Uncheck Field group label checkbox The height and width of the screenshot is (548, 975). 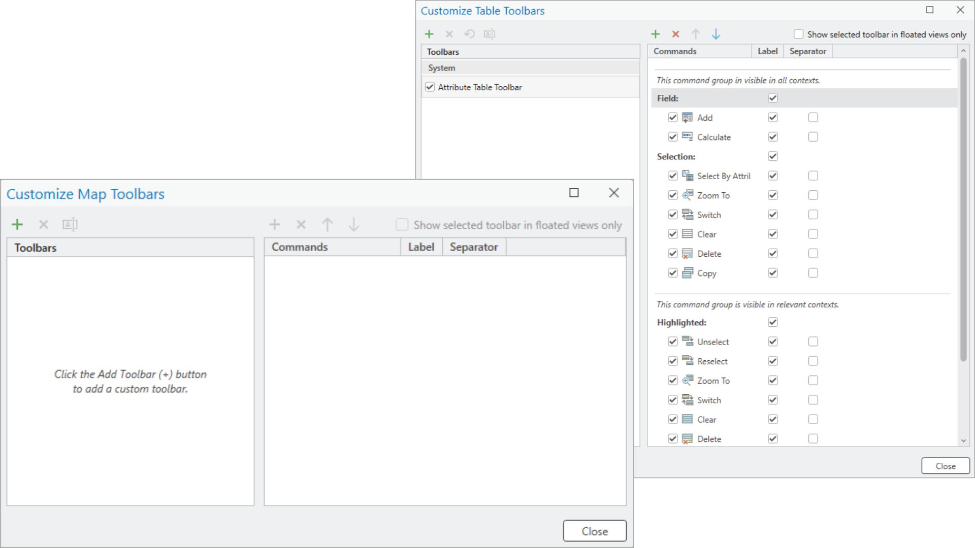click(773, 98)
